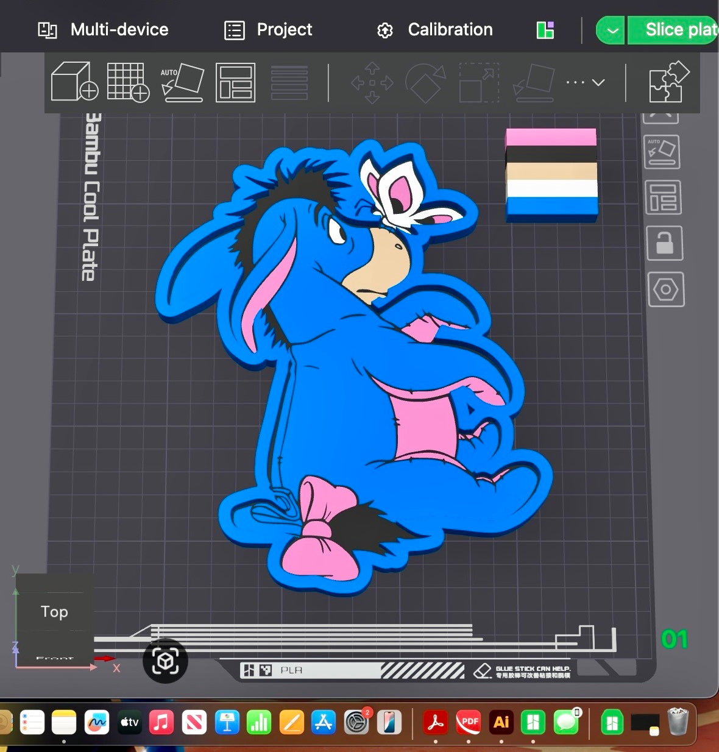Viewport: 719px width, 752px height.
Task: Add a new plate with grid-plus icon
Action: [129, 82]
